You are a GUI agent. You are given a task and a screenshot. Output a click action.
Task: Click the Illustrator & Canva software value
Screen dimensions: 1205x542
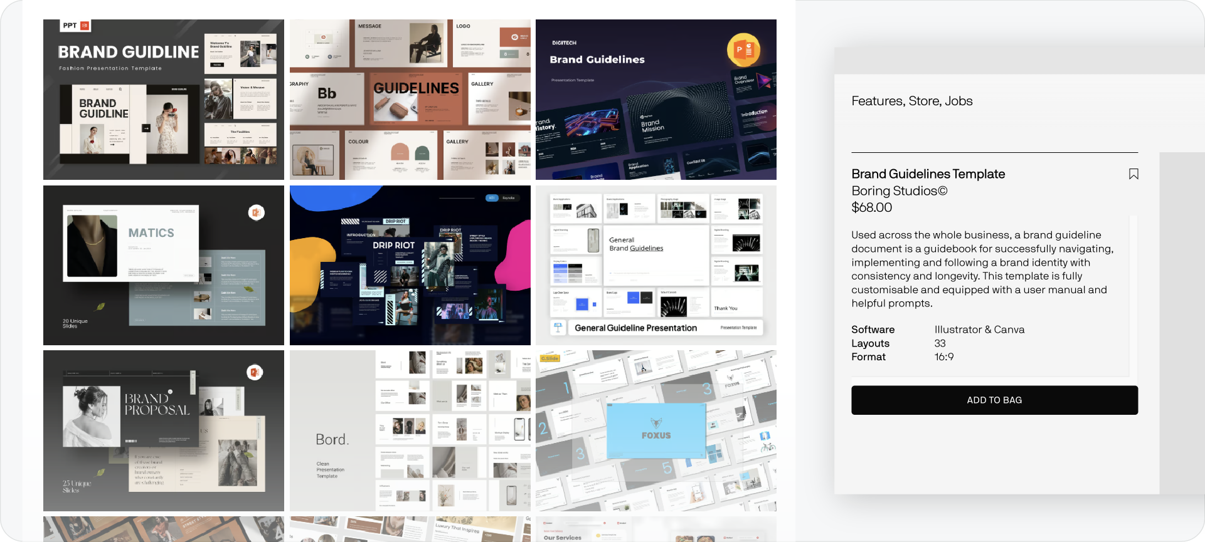pos(979,330)
